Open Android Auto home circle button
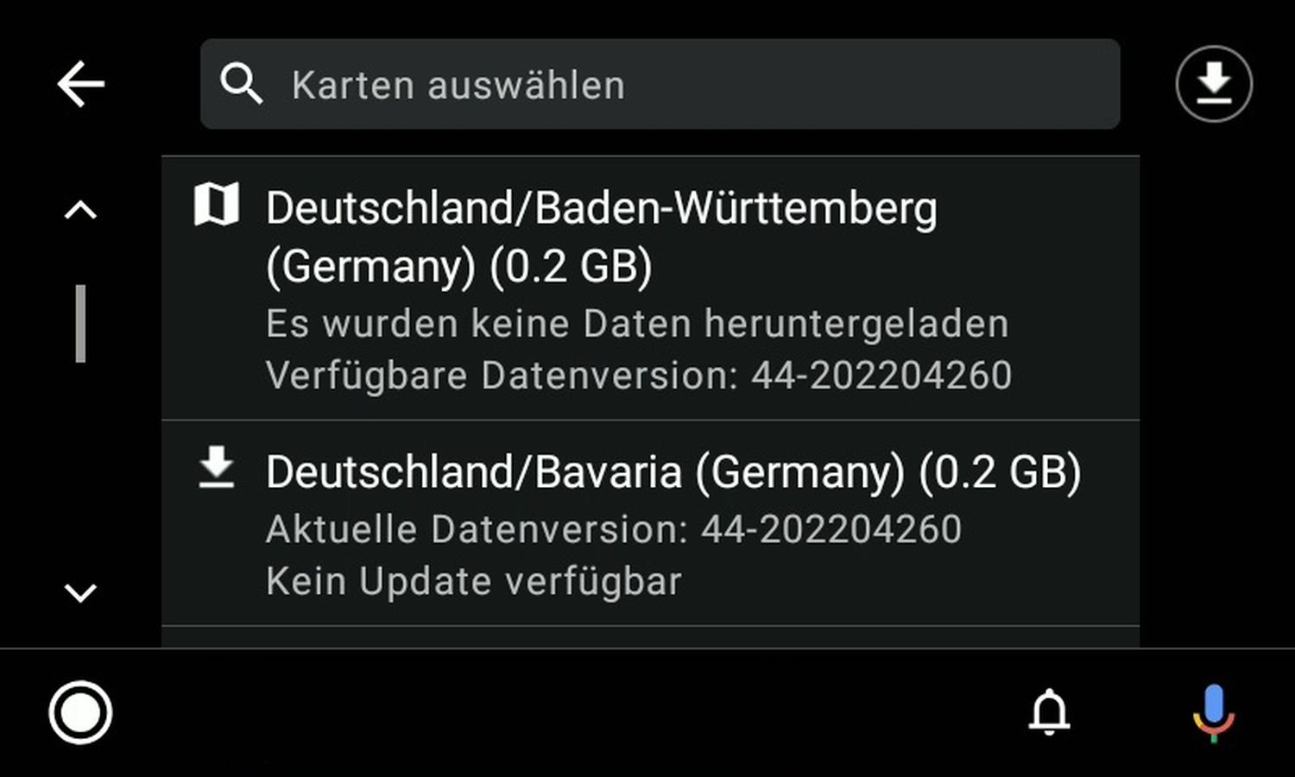Screen dimensions: 1295x777 80,712
